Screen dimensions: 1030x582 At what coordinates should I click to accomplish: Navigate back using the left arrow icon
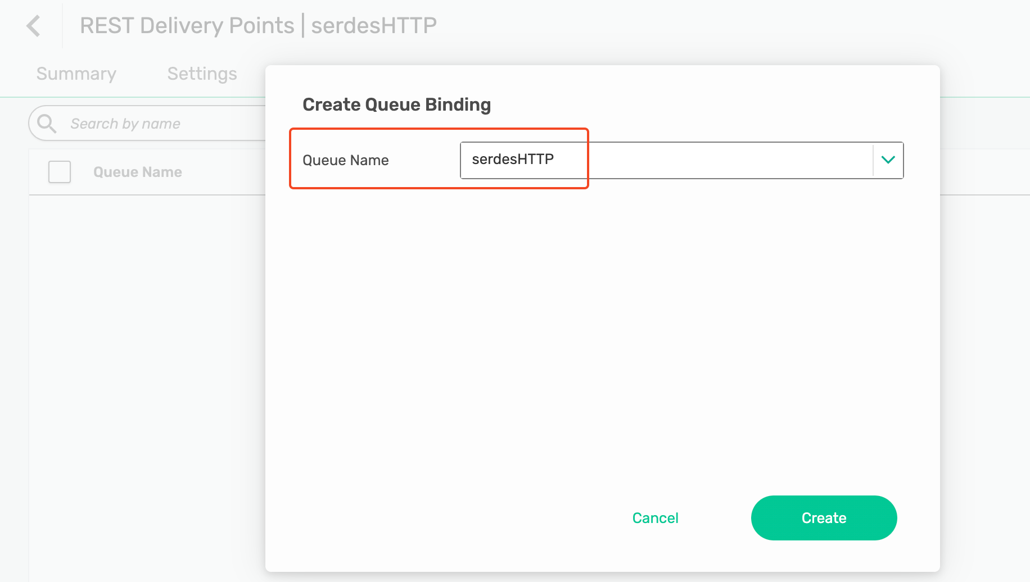tap(33, 25)
